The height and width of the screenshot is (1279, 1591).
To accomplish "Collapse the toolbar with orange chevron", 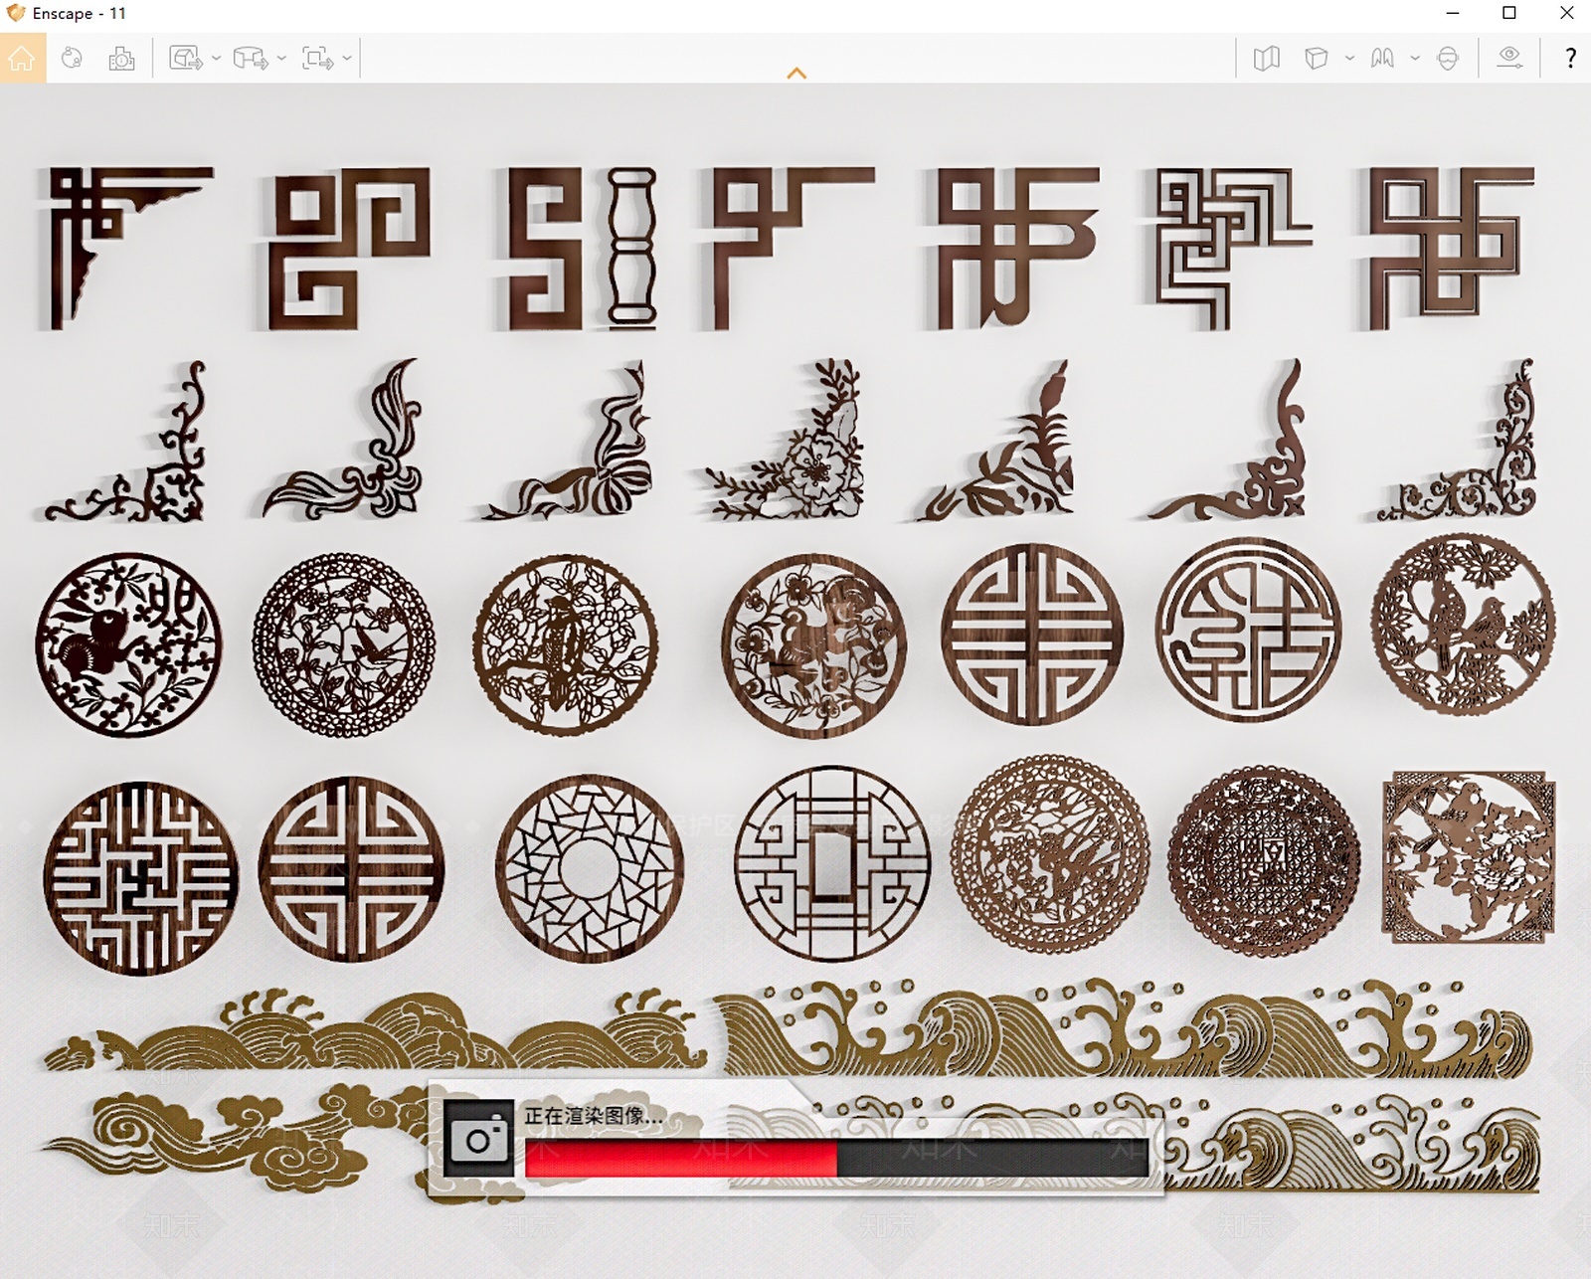I will click(x=796, y=73).
